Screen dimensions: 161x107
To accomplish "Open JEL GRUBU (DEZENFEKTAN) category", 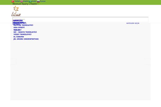I will [x=26, y=39].
